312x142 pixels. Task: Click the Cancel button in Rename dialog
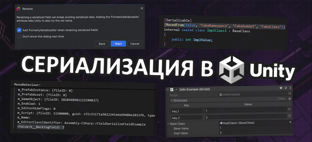(135, 44)
